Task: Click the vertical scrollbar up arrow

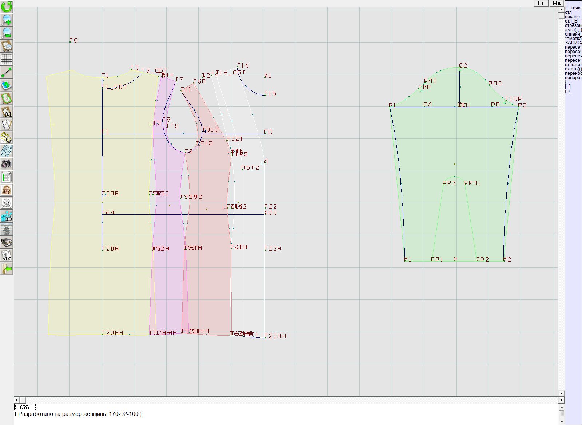Action: [561, 9]
